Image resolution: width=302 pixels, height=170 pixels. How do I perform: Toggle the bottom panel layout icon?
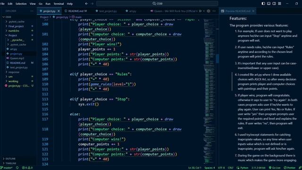268,3
